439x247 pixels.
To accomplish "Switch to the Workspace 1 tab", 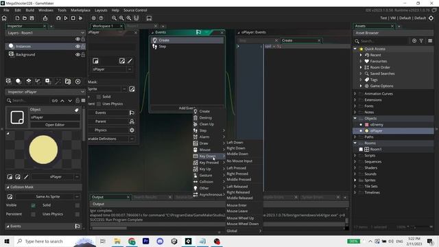I will (x=103, y=26).
